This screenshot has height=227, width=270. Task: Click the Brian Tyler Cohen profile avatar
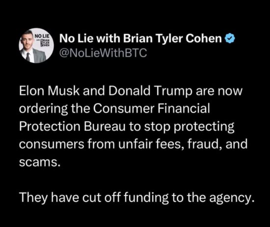click(35, 46)
